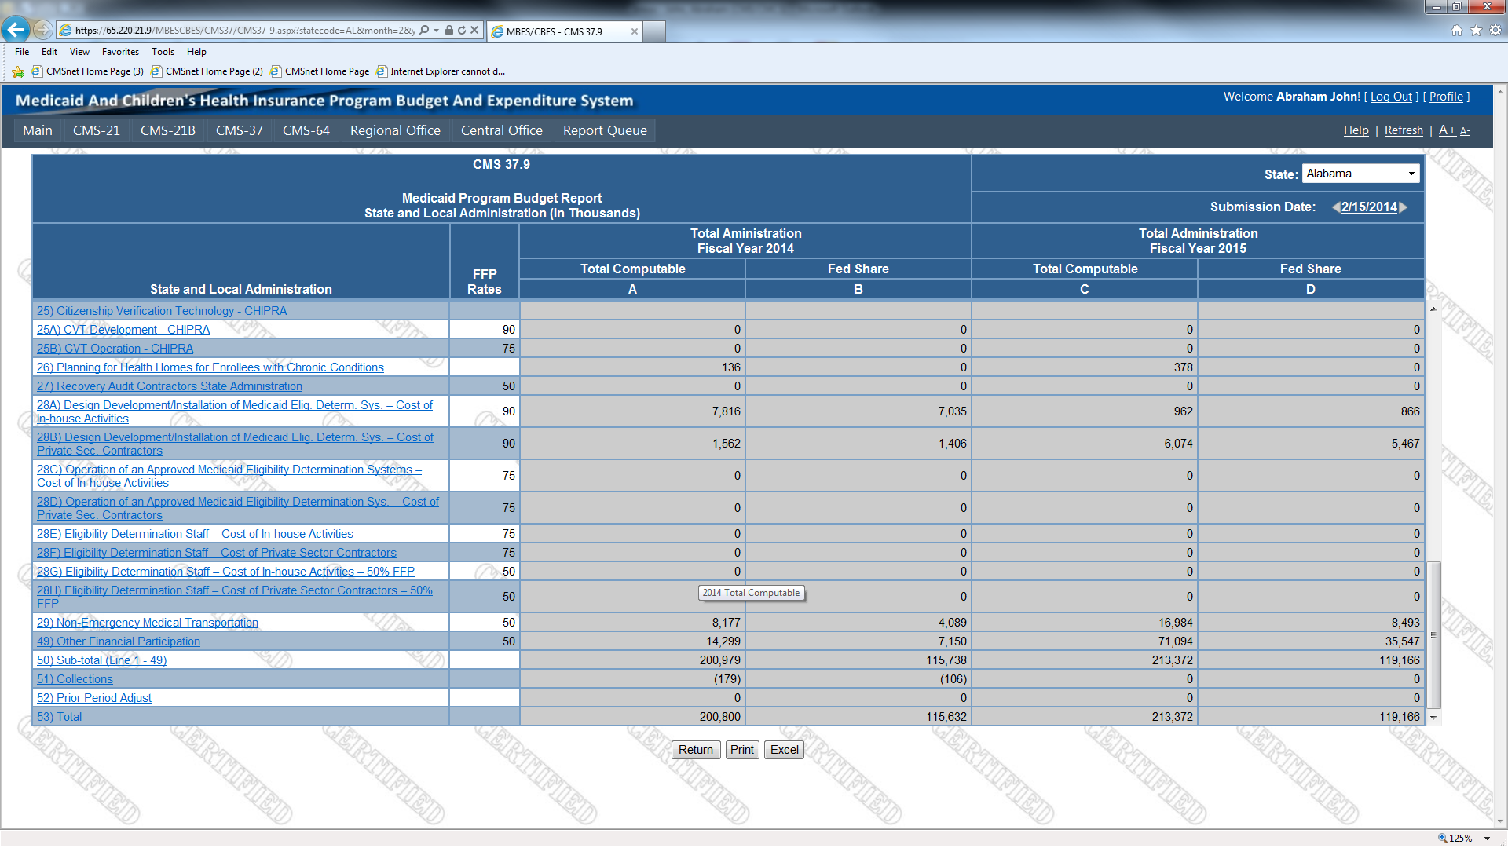Open the browser Tools gear icon
1508x848 pixels.
1495,30
